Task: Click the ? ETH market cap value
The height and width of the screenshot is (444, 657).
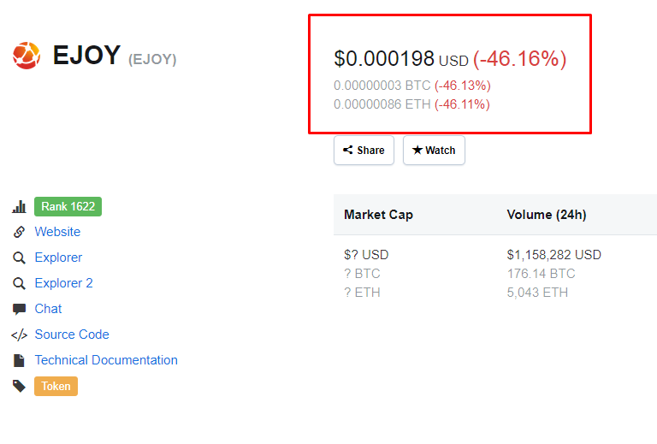Action: click(362, 293)
